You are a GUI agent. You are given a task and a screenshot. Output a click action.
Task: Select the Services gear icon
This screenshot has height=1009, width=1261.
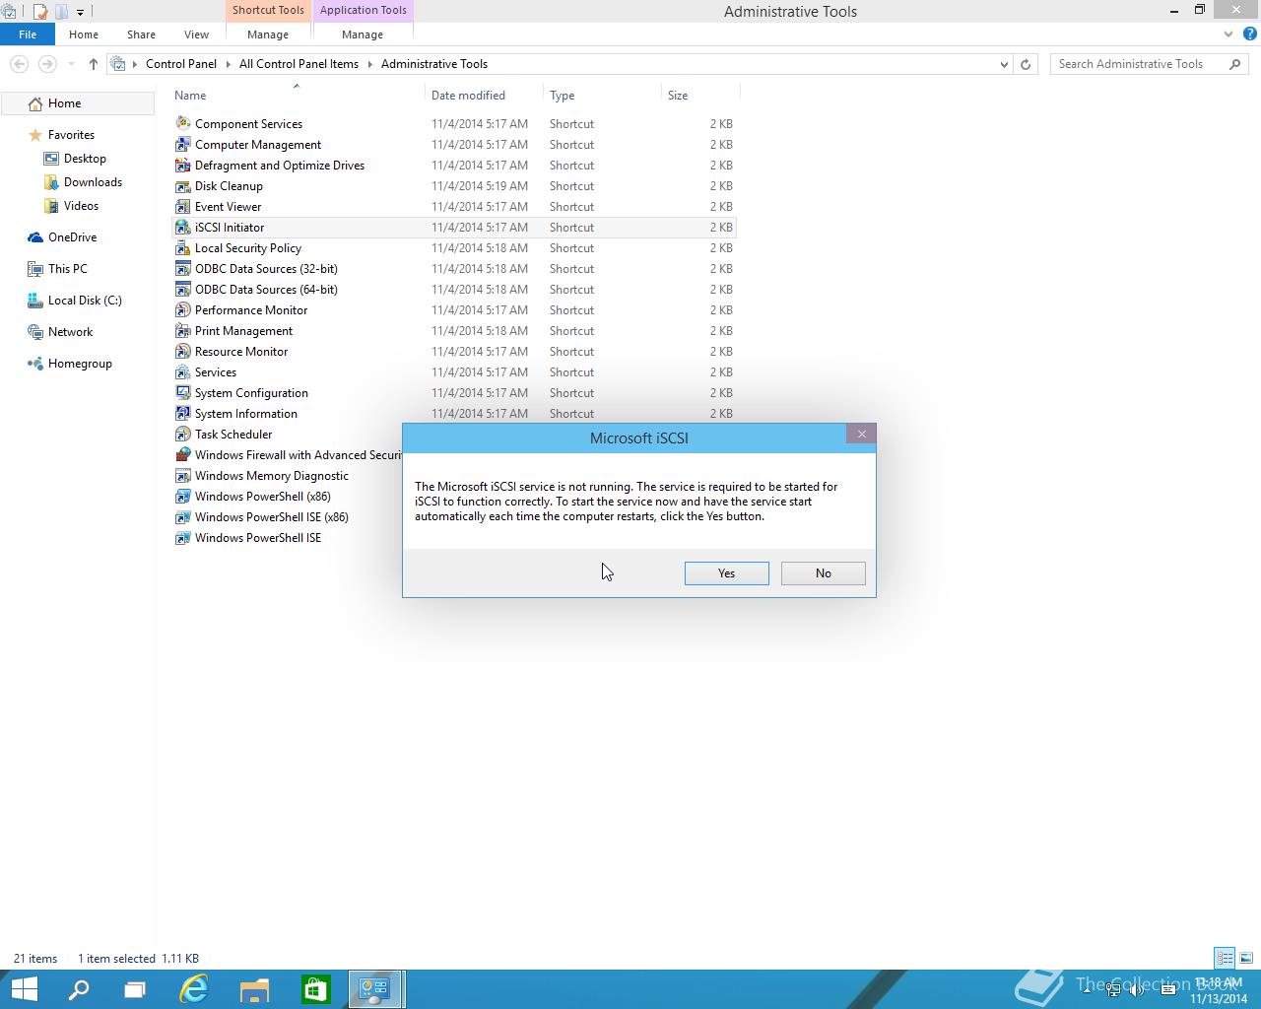[x=182, y=371]
